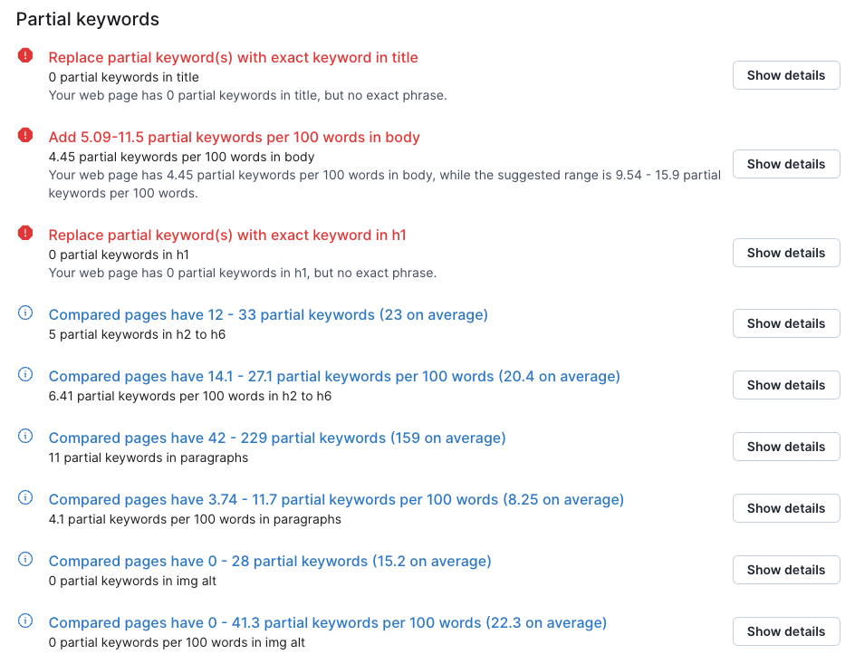Click the warning icon next to body keywords issue
The image size is (855, 664).
(x=25, y=138)
